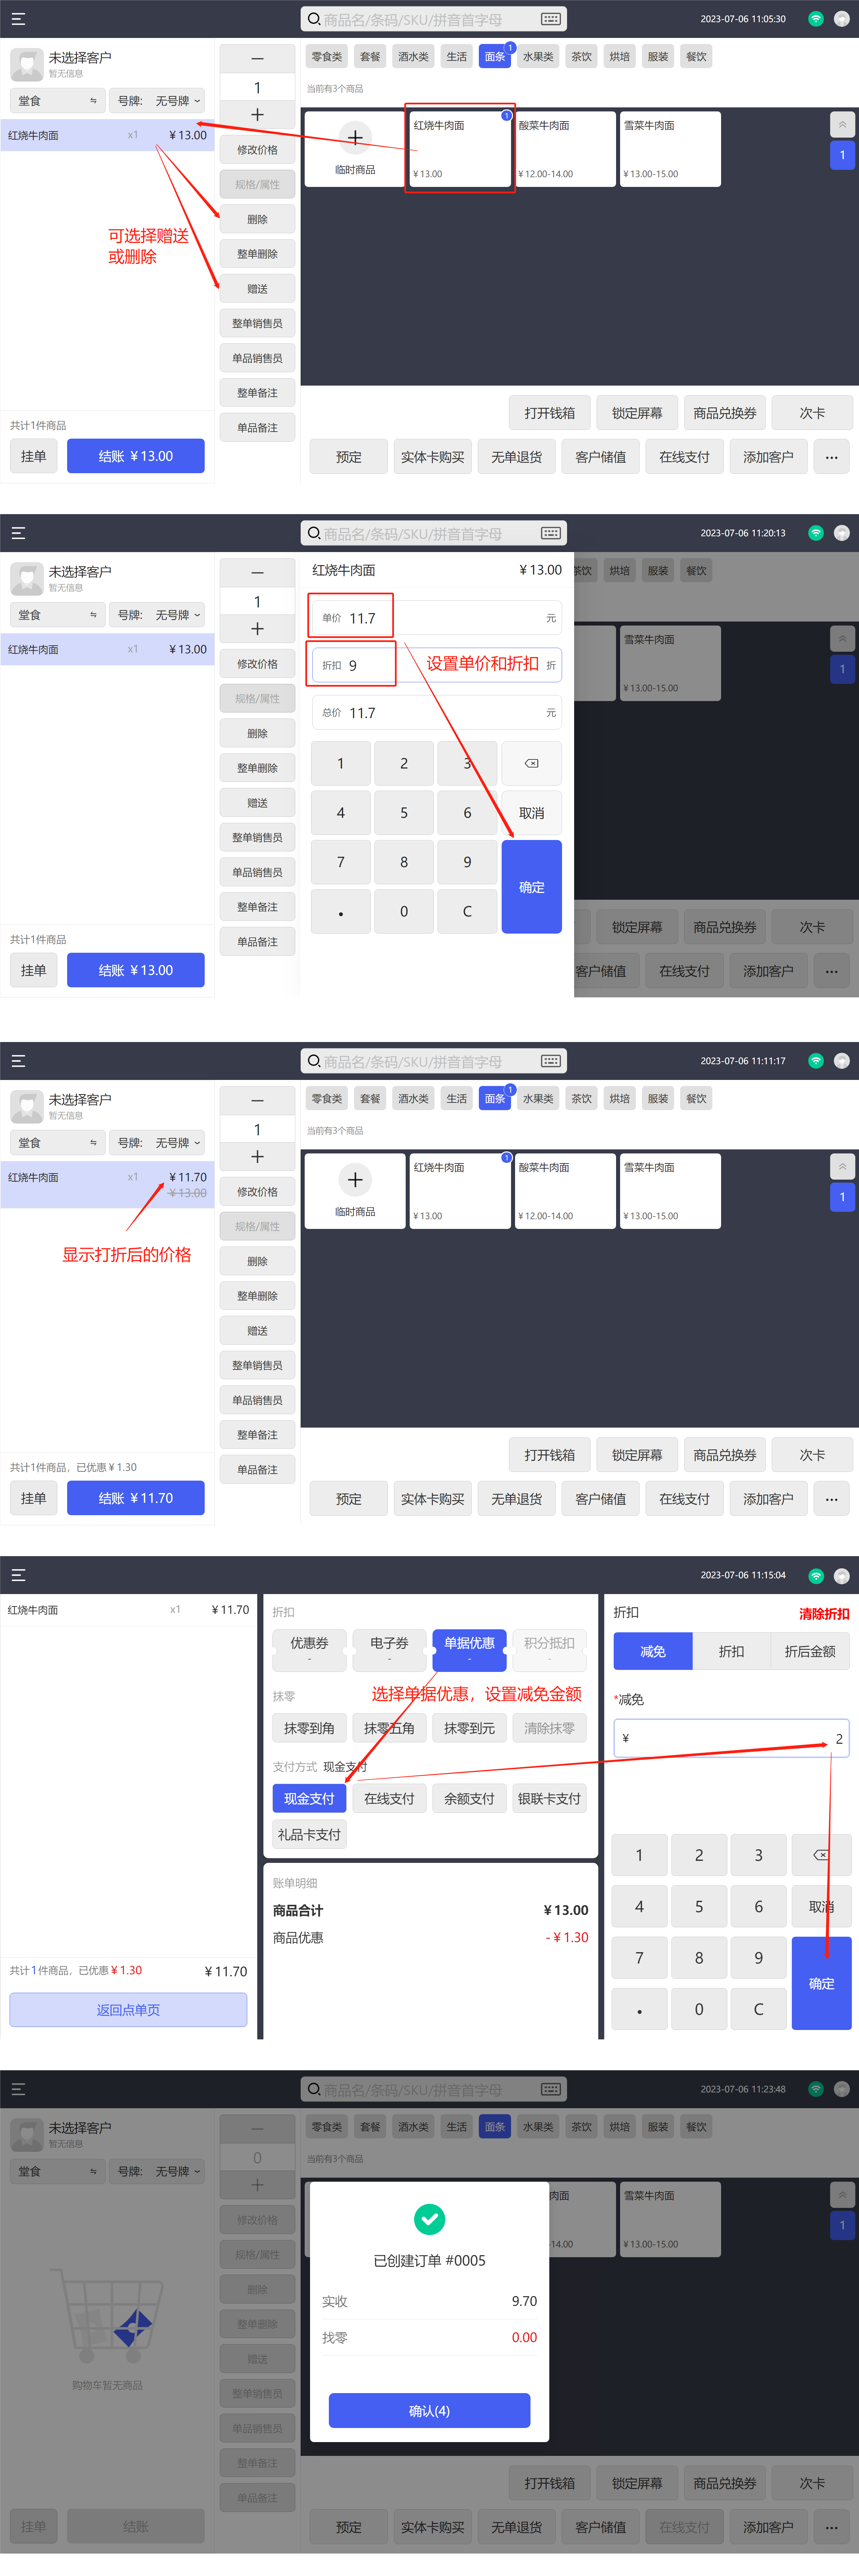The image size is (859, 2576).
Task: Click the 折扣 9 input field
Action: 437,665
